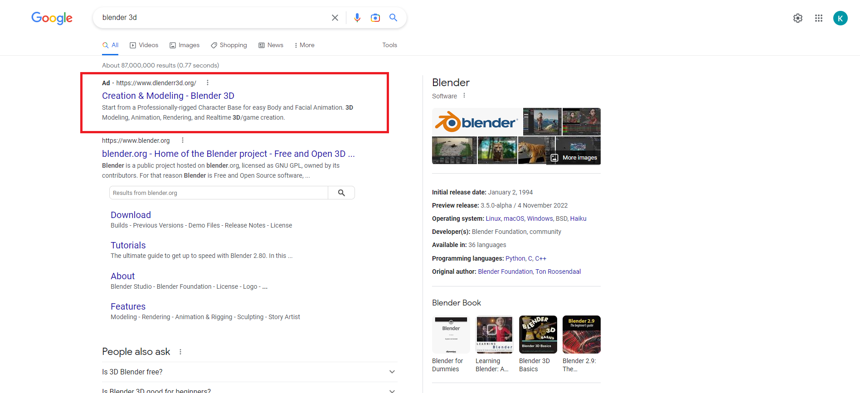Open the Blender 2.9 beginner's guide book
Screen dimensions: 860x393
[x=582, y=344]
